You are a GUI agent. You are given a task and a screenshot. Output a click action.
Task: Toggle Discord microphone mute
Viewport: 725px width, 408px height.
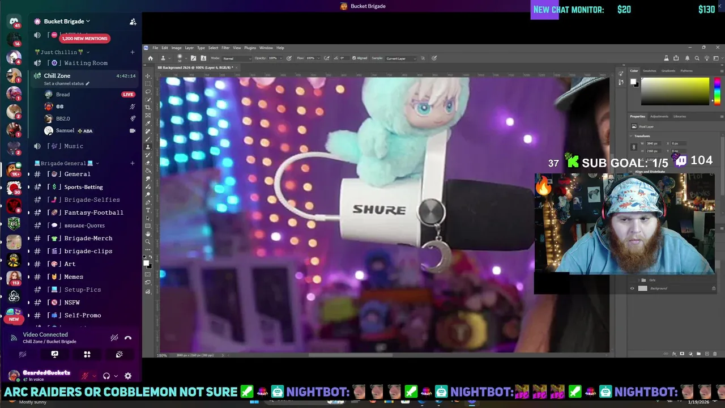pyautogui.click(x=85, y=376)
